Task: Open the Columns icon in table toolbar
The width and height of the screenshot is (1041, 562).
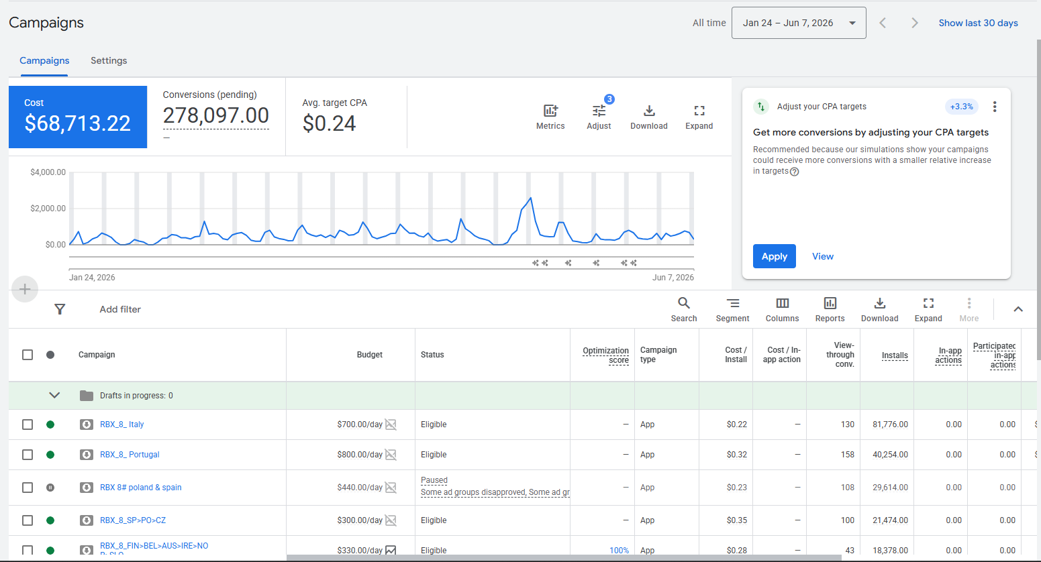Action: (783, 303)
